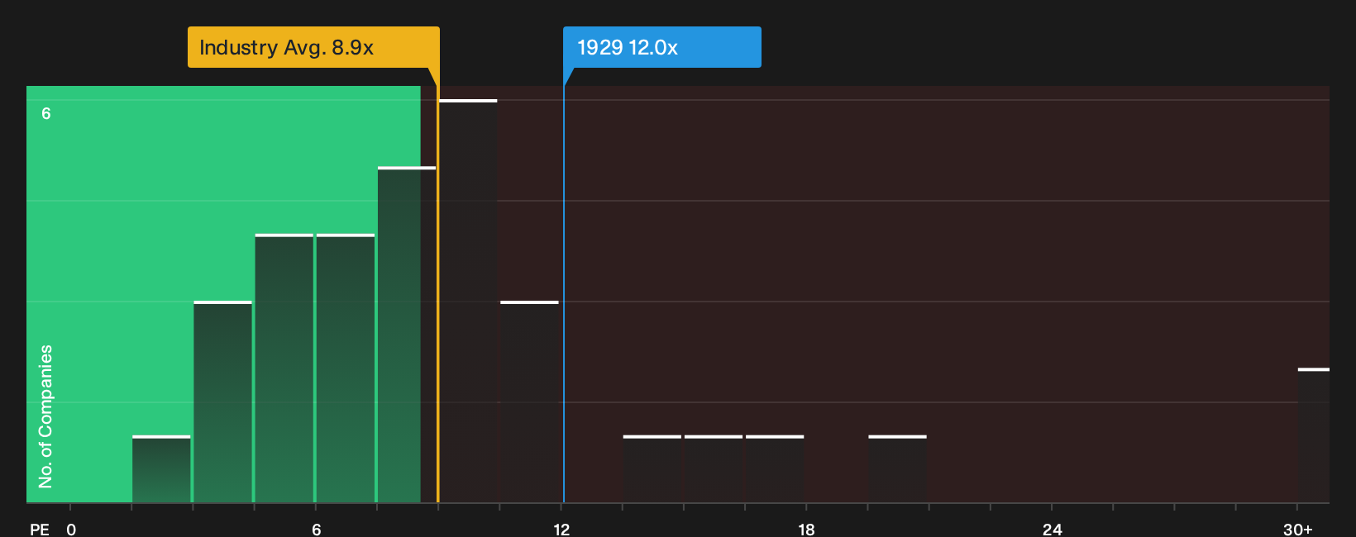Screen dimensions: 1356x537
Task: Click the x-axis value 30+
Action: 1298,530
